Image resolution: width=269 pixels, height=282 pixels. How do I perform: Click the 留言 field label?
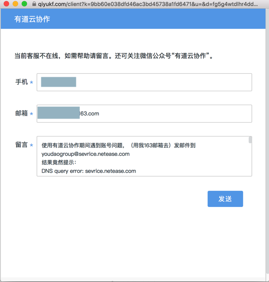click(22, 145)
